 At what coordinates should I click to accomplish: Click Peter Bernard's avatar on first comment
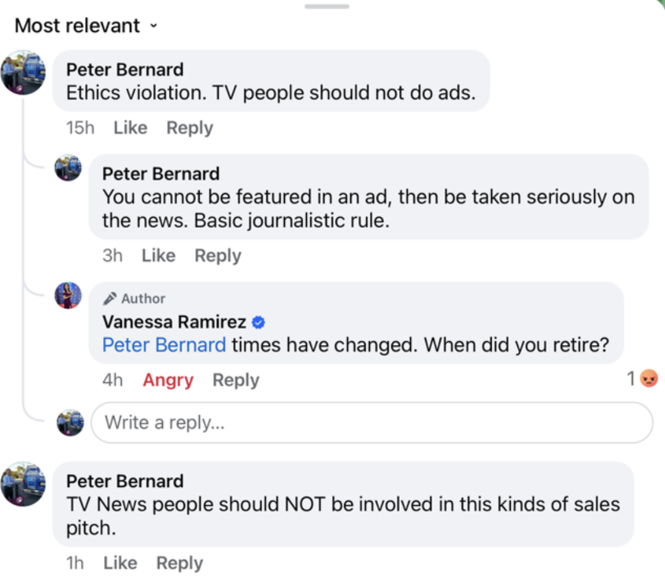pos(23,72)
